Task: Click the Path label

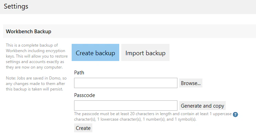Action: tap(79, 72)
